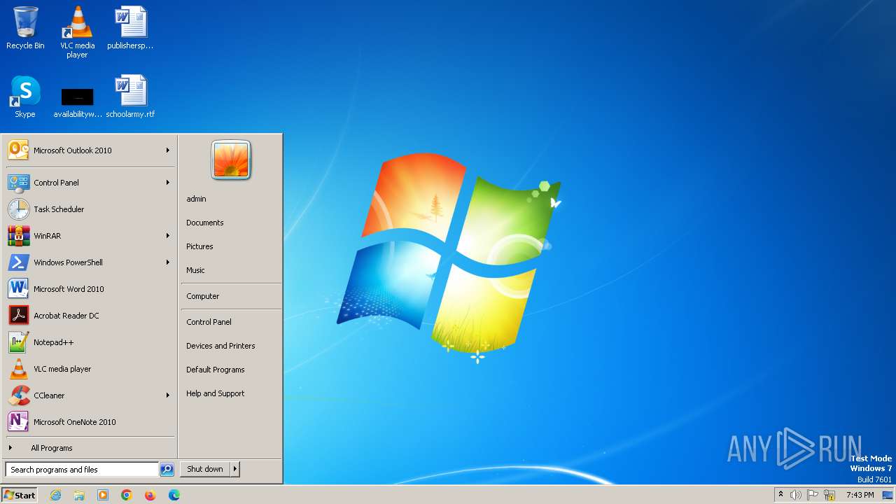The width and height of the screenshot is (896, 504).
Task: Open Action Center flag icon
Action: click(813, 495)
